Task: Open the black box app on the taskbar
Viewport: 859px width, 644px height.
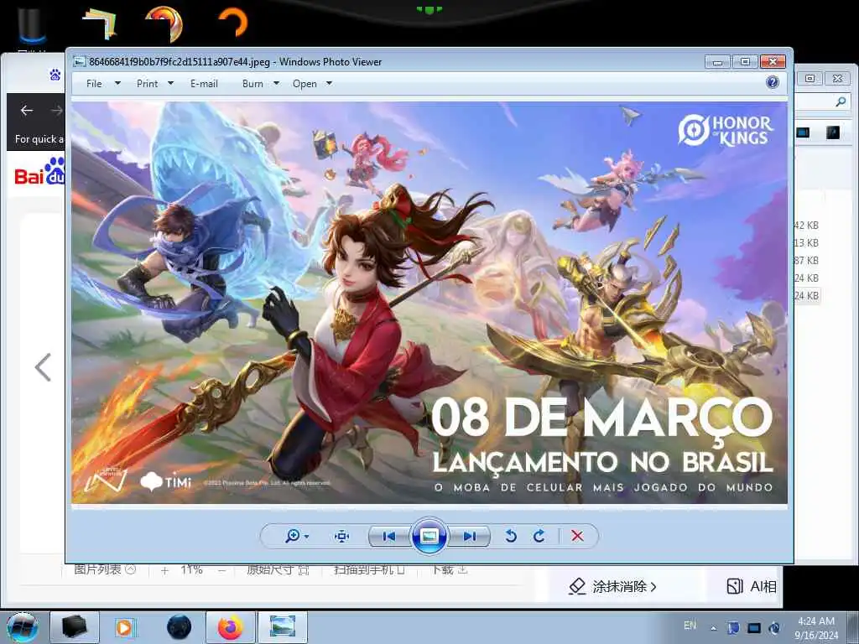Action: tap(75, 627)
